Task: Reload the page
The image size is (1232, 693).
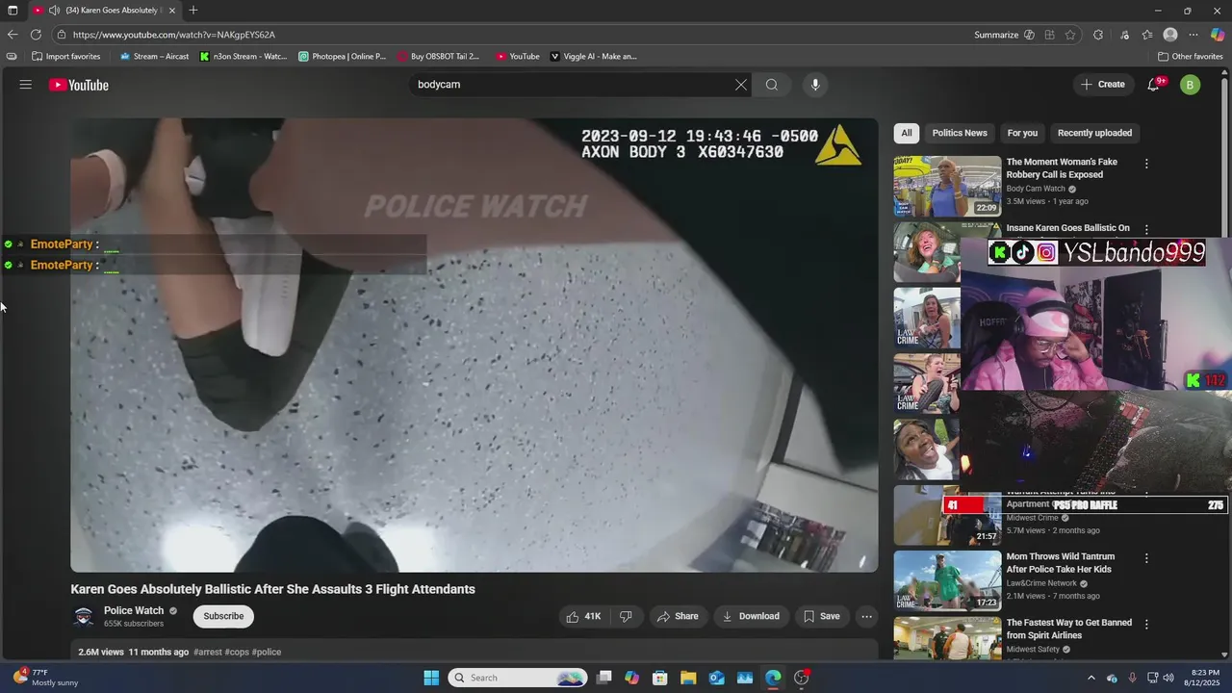Action: pos(36,35)
